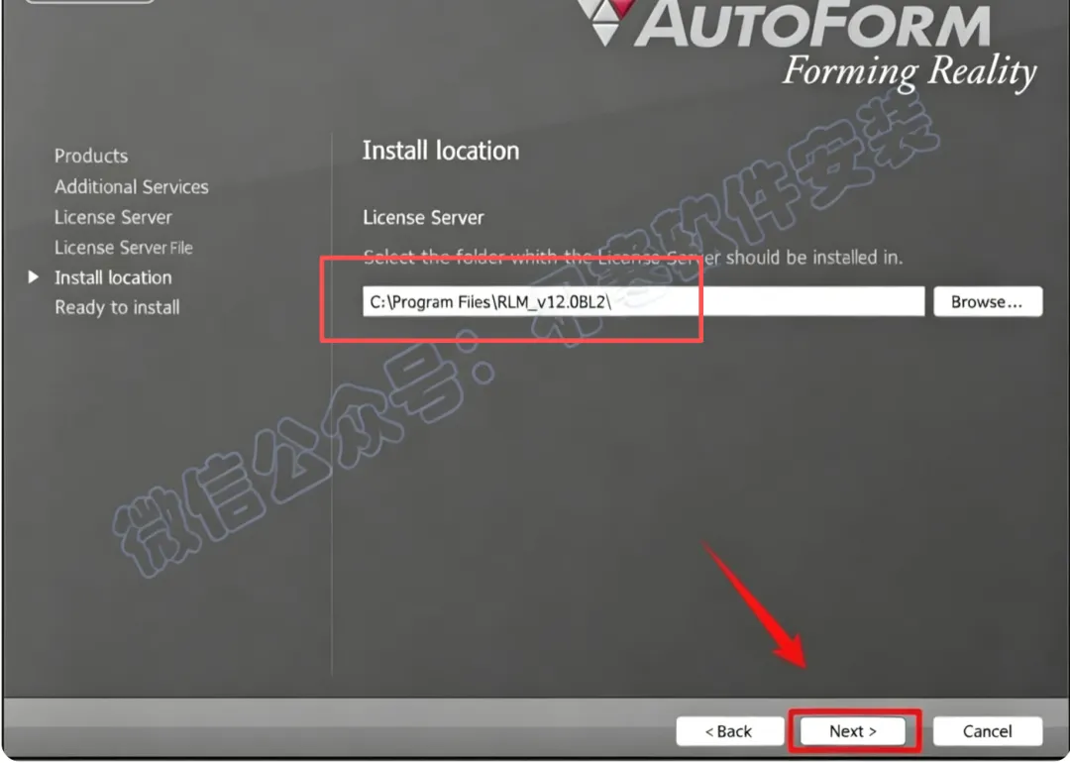Select the License Server File step
This screenshot has height=763, width=1070.
coord(123,247)
